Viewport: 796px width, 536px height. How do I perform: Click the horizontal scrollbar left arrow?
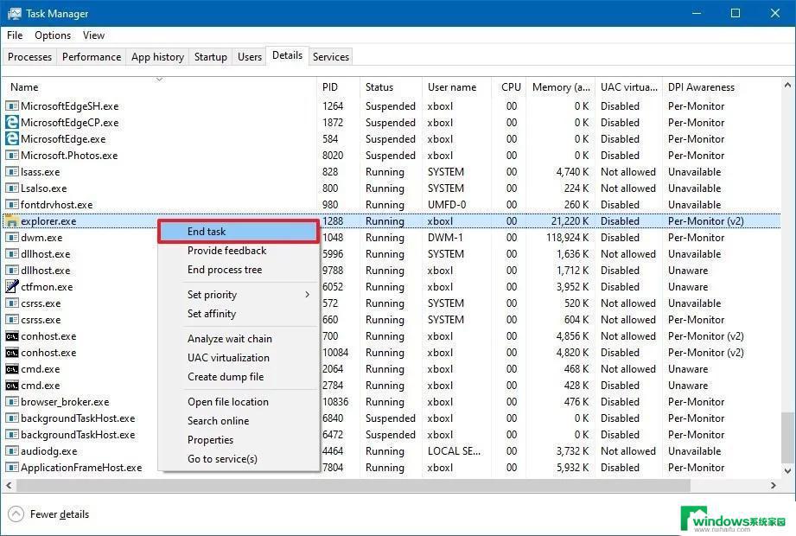point(9,485)
